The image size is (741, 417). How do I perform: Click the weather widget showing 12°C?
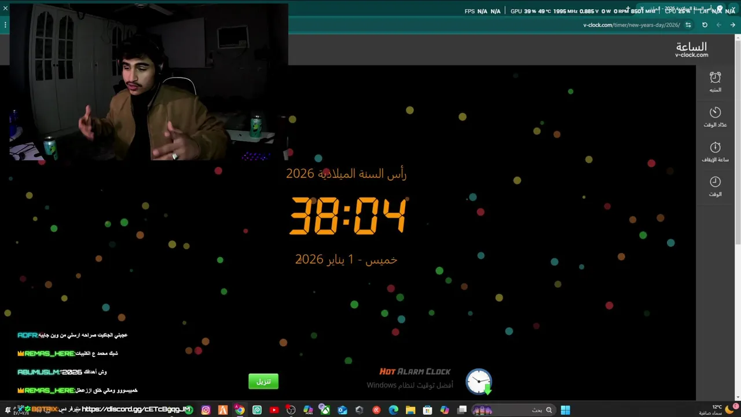(x=716, y=410)
